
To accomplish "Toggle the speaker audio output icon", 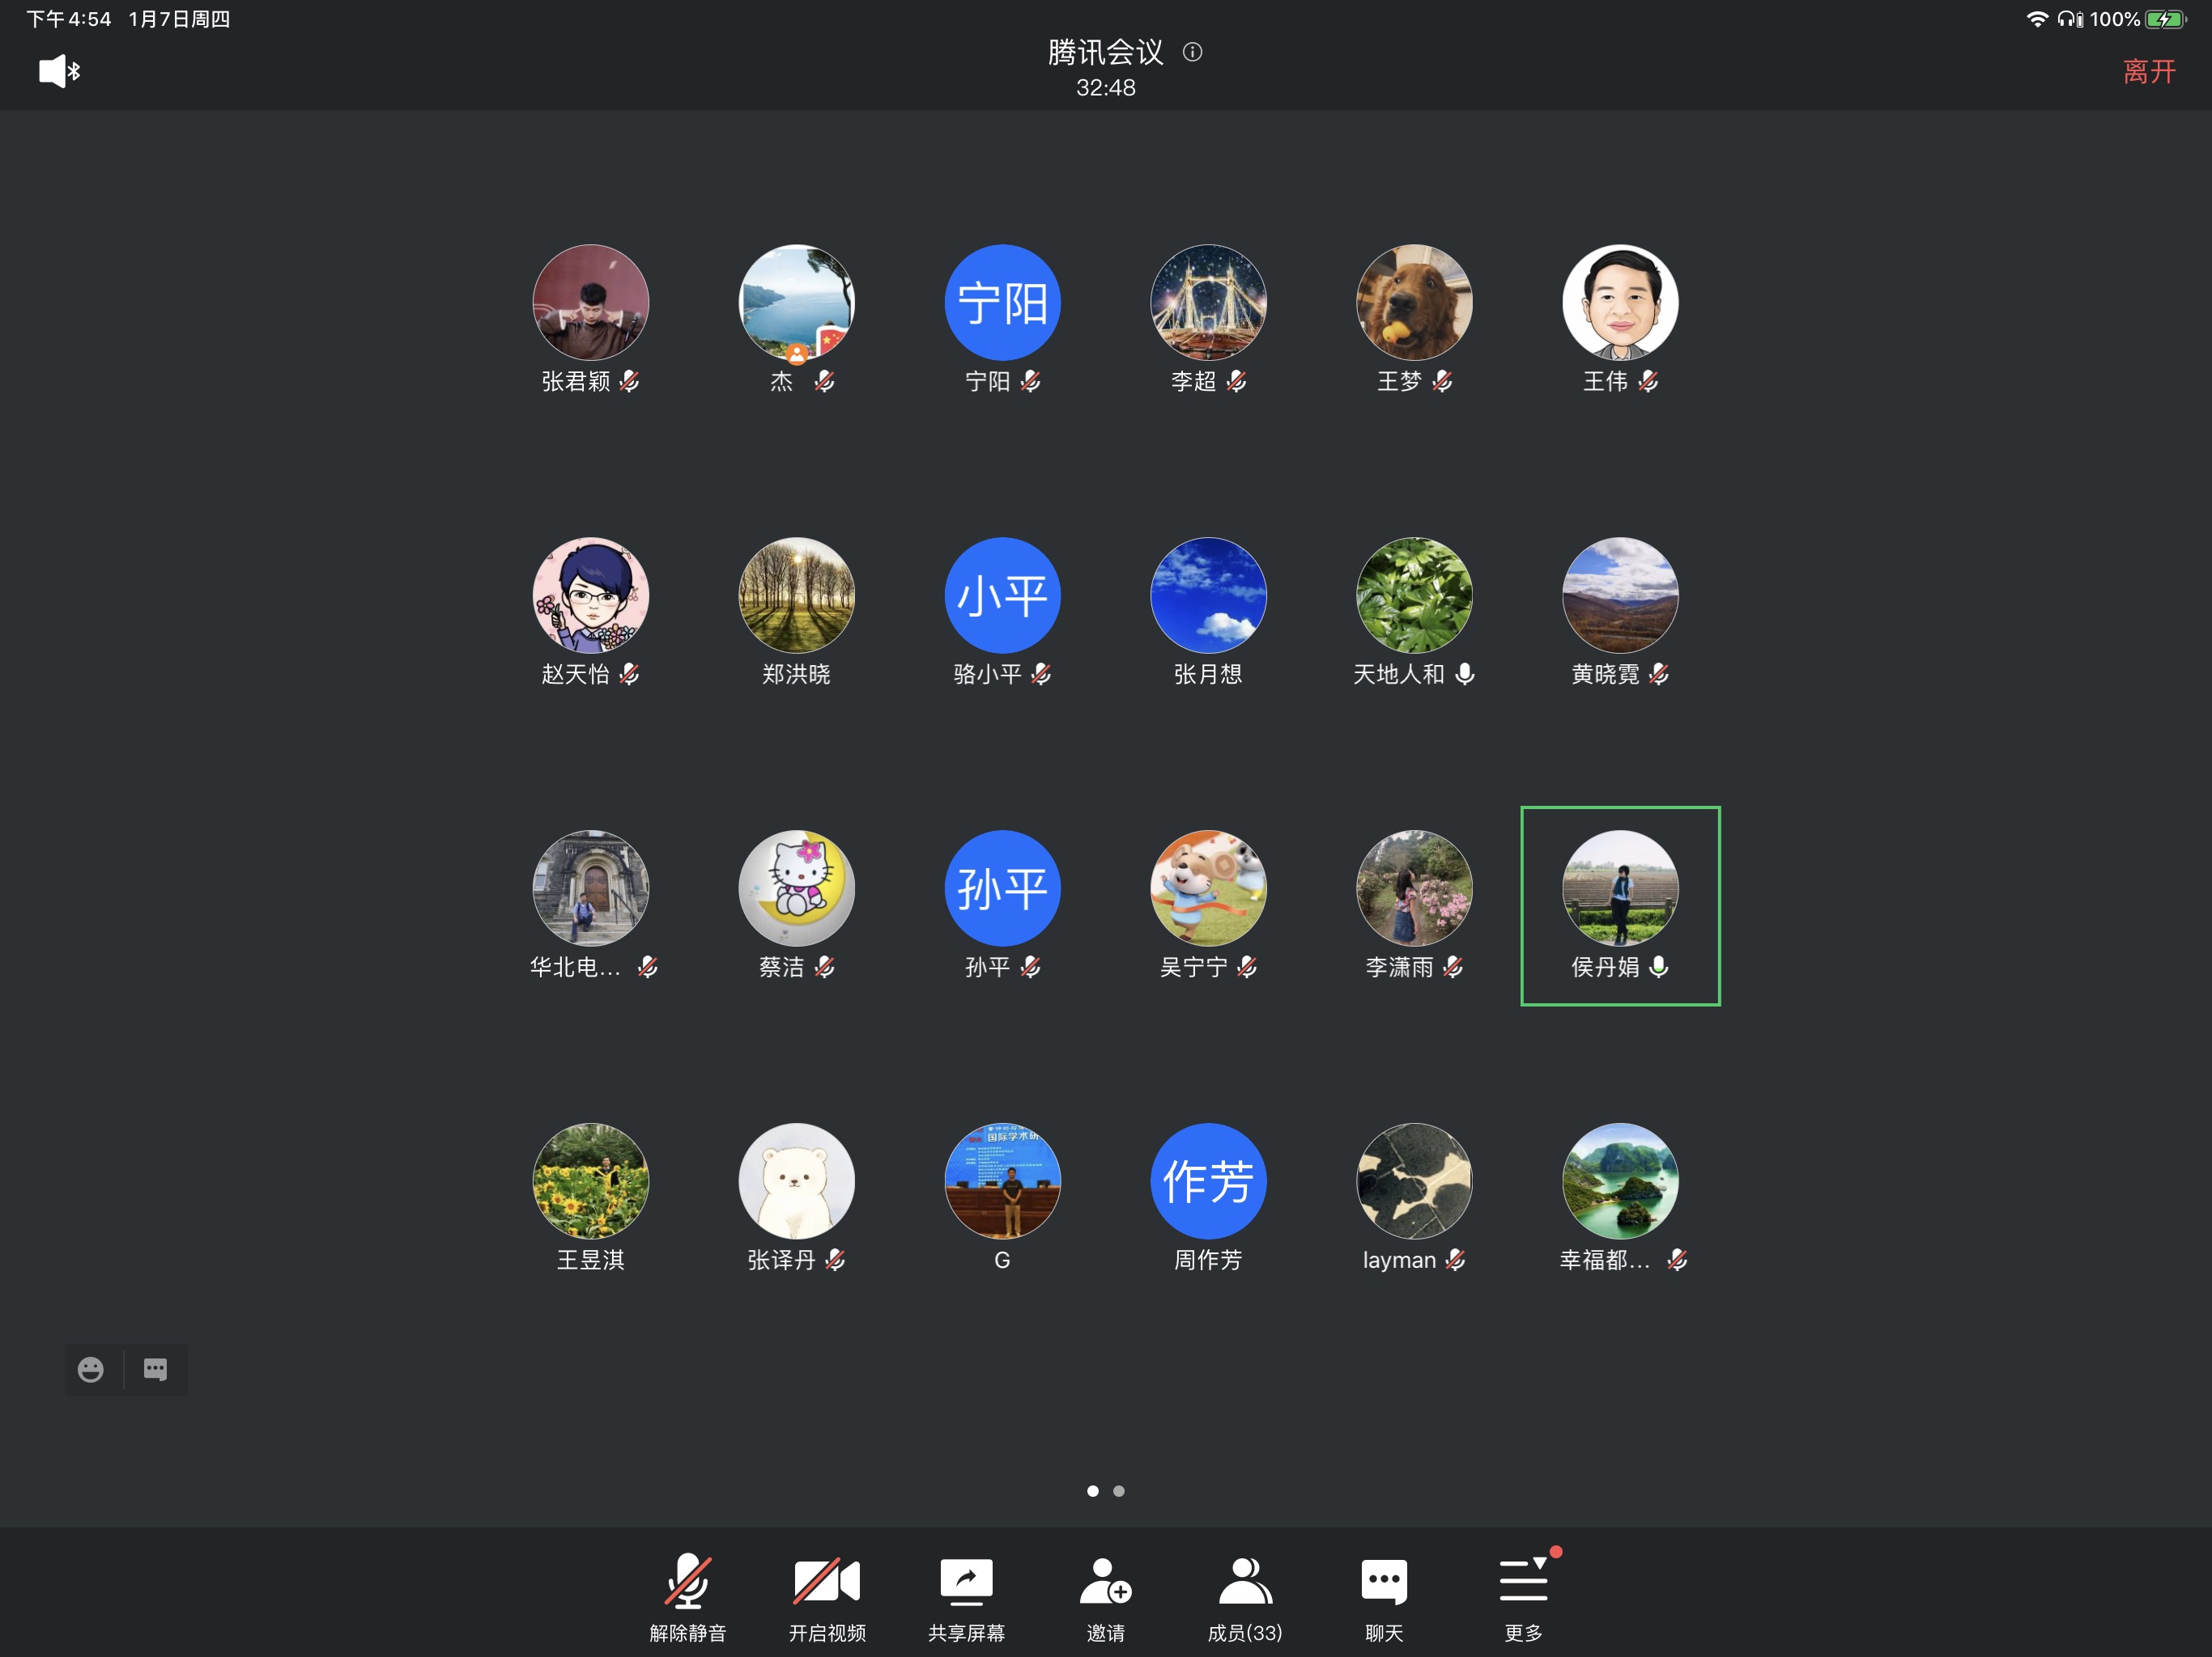I will click(59, 71).
